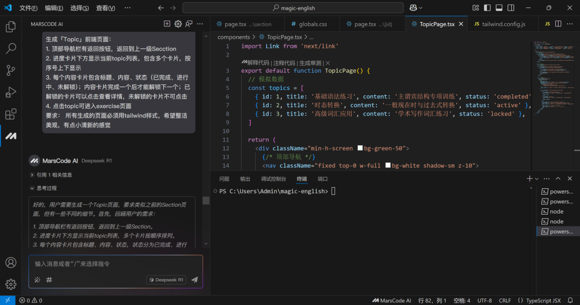This screenshot has height=305, width=580.
Task: Expand the 引用 1 相关信息 section
Action: (51, 175)
